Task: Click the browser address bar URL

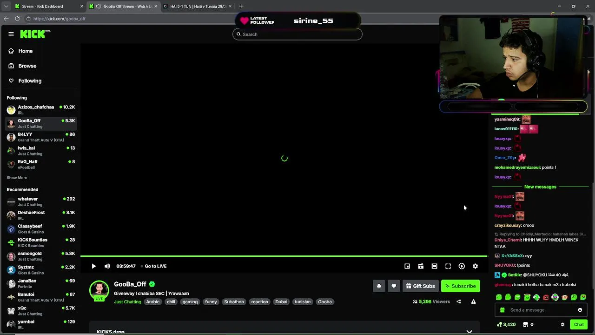Action: [59, 19]
